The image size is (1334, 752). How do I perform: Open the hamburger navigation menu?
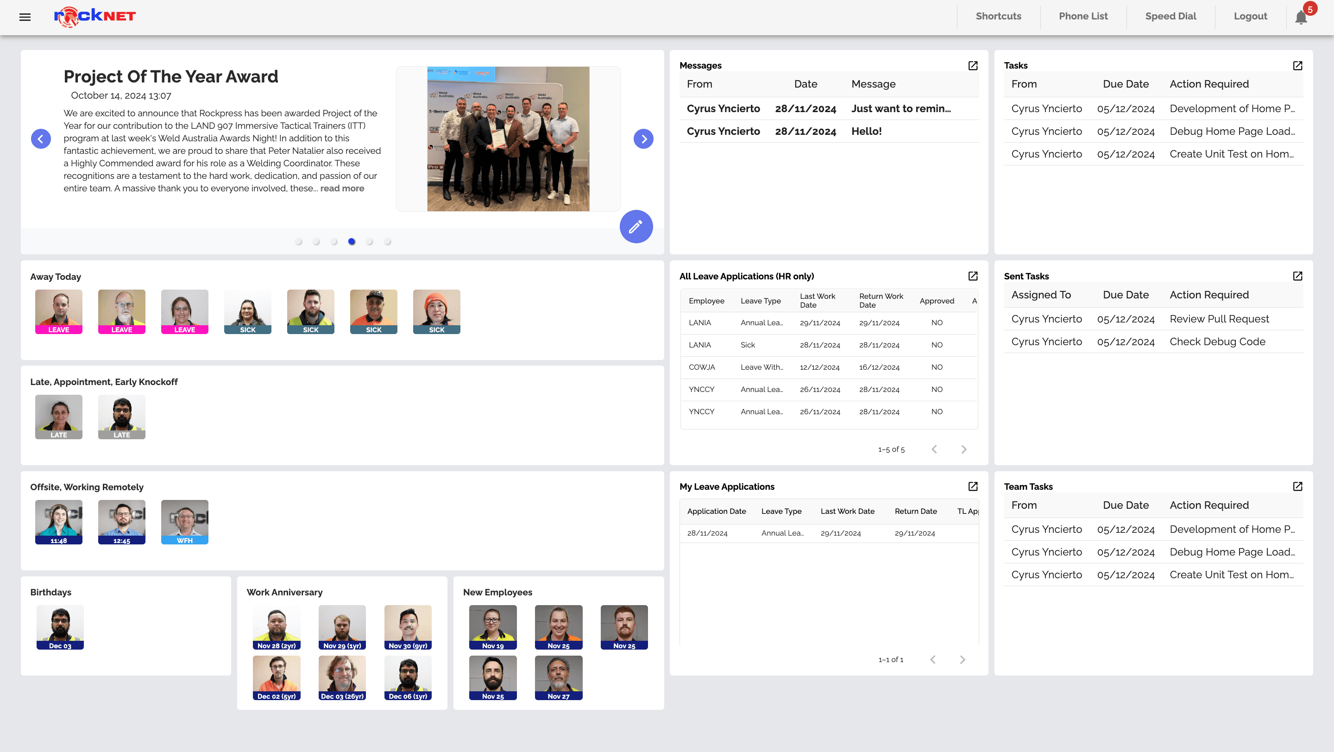point(25,17)
